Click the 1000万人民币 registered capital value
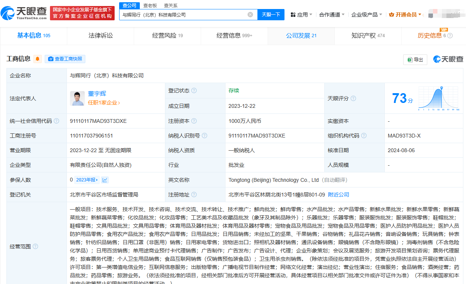 click(x=245, y=121)
